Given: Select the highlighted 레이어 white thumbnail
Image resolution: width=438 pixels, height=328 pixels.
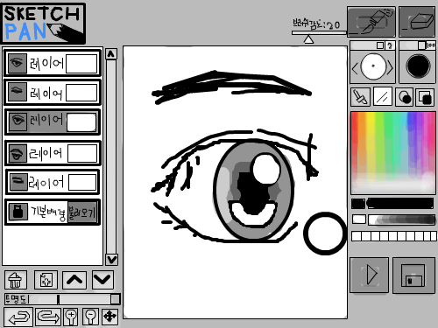Looking at the screenshot, I should [x=81, y=122].
